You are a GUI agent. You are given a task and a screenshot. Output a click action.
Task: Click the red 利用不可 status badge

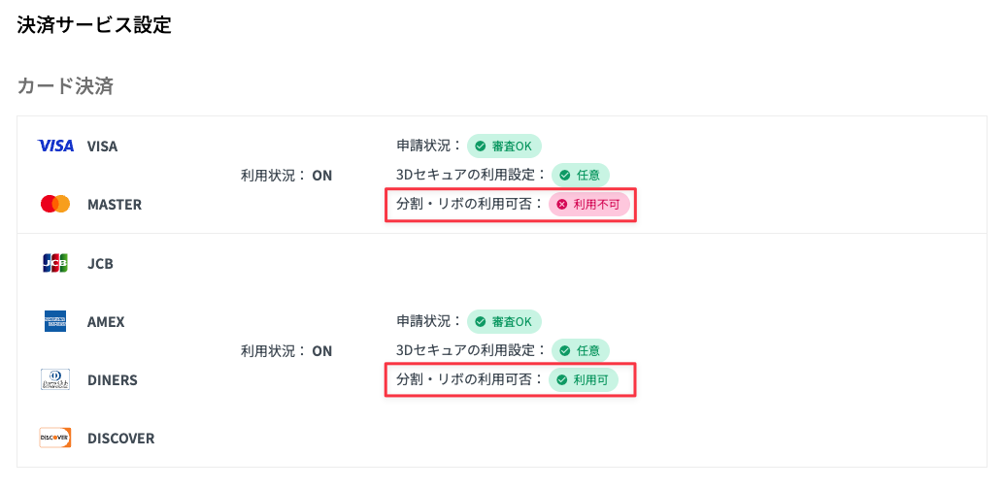(x=589, y=205)
